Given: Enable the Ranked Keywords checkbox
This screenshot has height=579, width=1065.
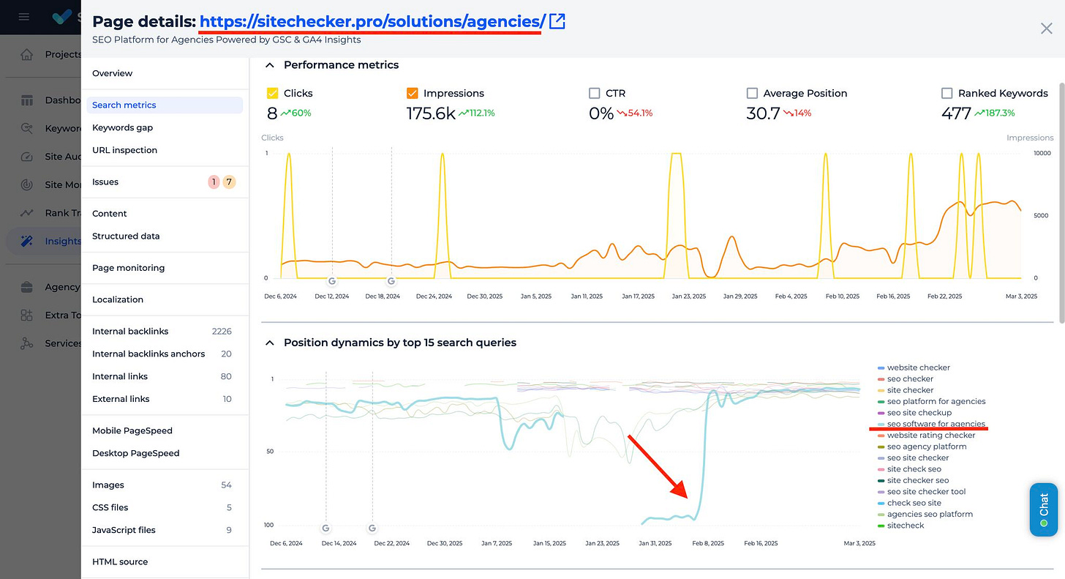Looking at the screenshot, I should pos(947,93).
